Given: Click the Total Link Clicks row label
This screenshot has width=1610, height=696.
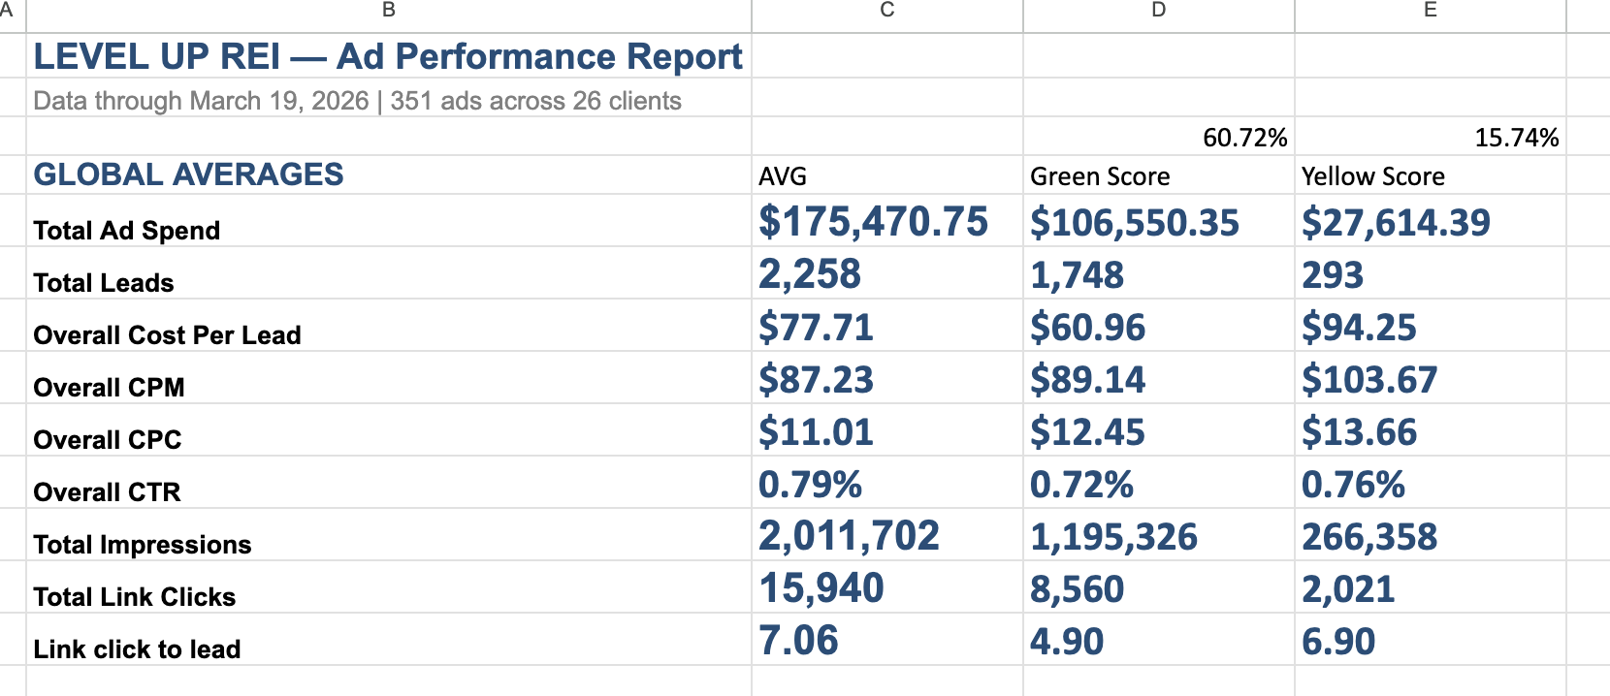Looking at the screenshot, I should tap(389, 587).
